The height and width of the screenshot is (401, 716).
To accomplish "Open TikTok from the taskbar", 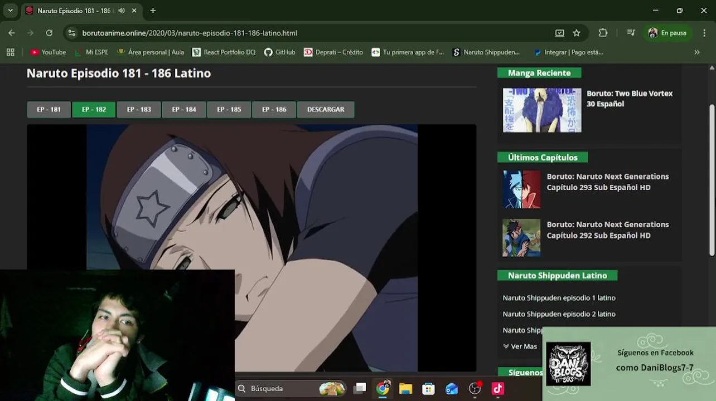I will [497, 388].
